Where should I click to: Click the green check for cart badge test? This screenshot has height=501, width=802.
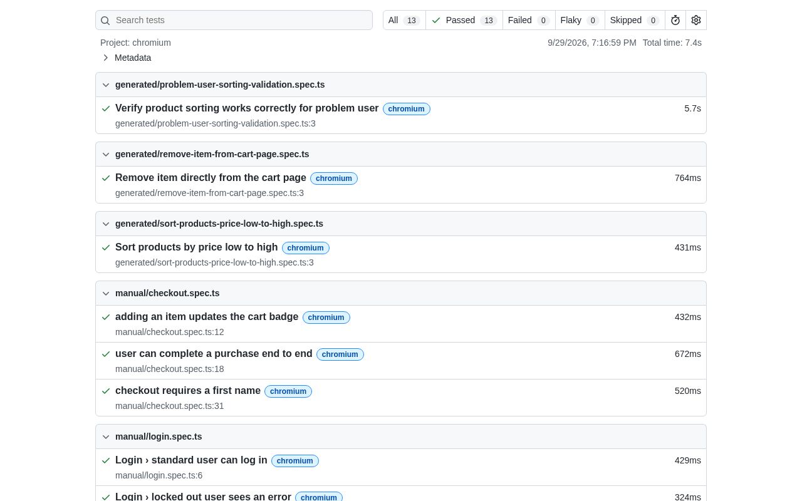pos(106,317)
